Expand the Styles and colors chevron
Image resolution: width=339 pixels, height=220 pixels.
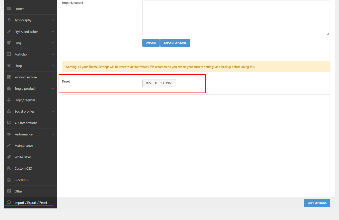pyautogui.click(x=53, y=32)
